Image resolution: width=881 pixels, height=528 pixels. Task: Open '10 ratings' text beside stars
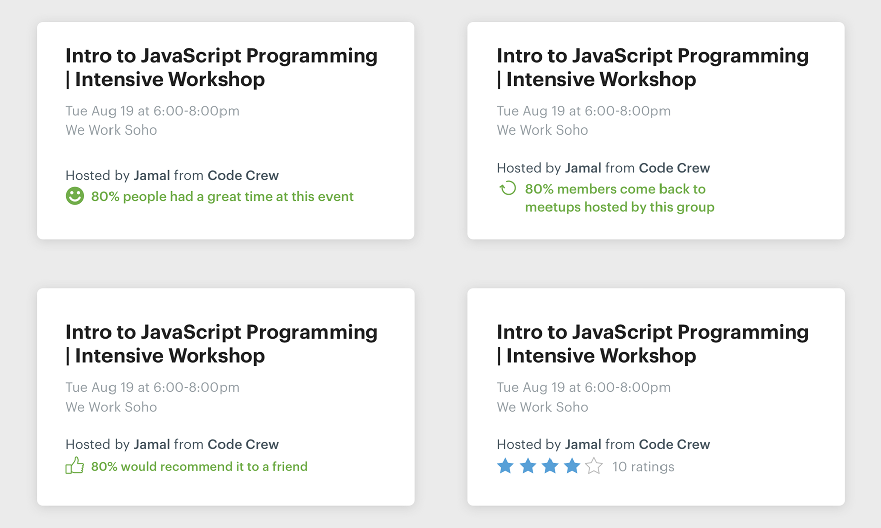(643, 467)
